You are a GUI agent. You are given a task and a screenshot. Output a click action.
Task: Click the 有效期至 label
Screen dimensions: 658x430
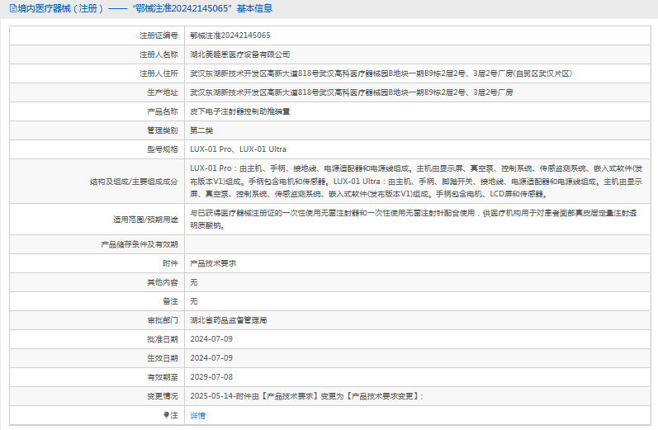[163, 377]
